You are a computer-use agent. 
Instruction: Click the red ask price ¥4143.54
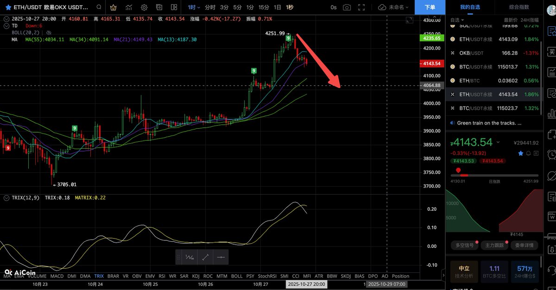click(492, 161)
